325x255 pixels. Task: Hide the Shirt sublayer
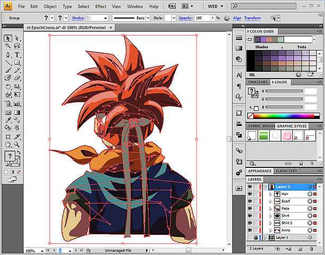(250, 216)
